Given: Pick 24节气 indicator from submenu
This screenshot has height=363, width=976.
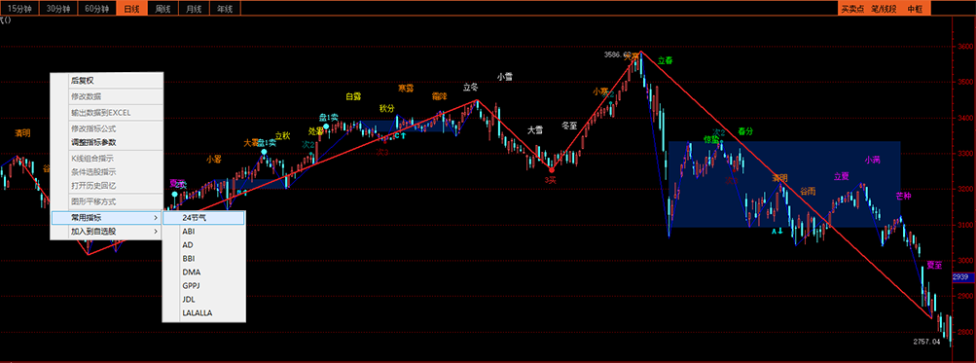Looking at the screenshot, I should pos(203,218).
